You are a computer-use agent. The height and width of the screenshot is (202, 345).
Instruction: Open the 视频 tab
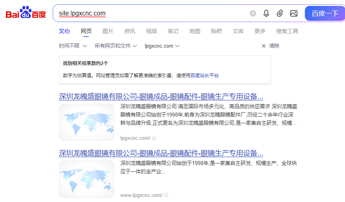pos(151,31)
